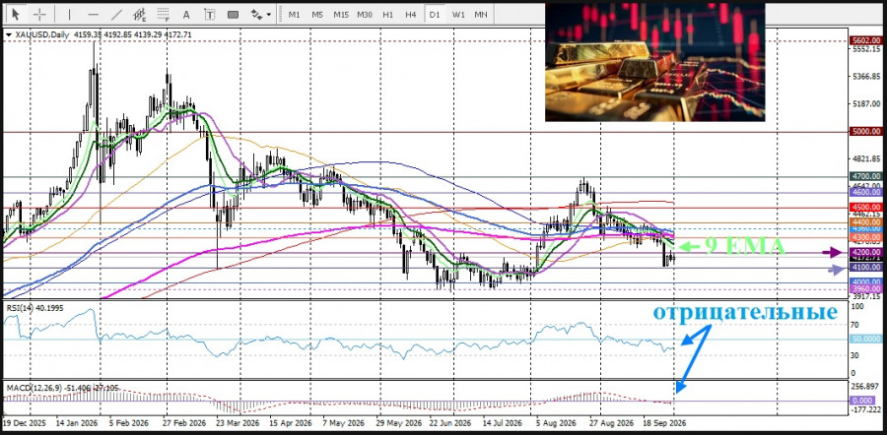This screenshot has width=887, height=435.
Task: Choose the horizontal line drawing tool
Action: click(94, 15)
